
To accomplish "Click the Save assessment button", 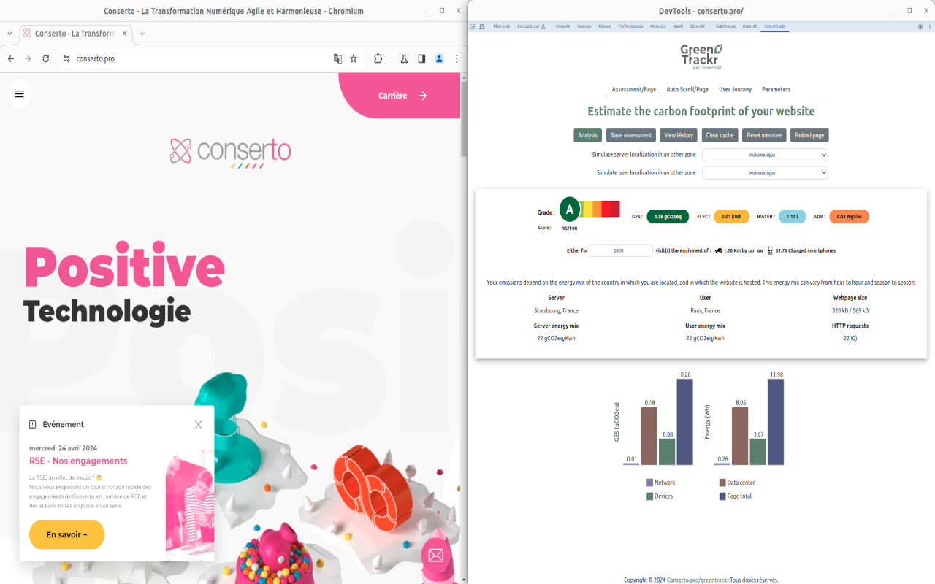I will coord(630,135).
